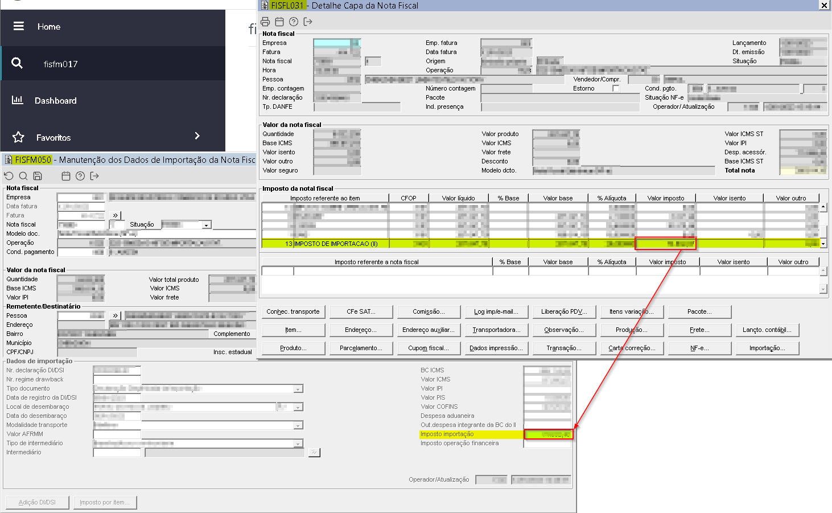Image resolution: width=832 pixels, height=513 pixels.
Task: Select the IMPOSTO DE IMPORTACAO (II) row
Action: [x=541, y=244]
